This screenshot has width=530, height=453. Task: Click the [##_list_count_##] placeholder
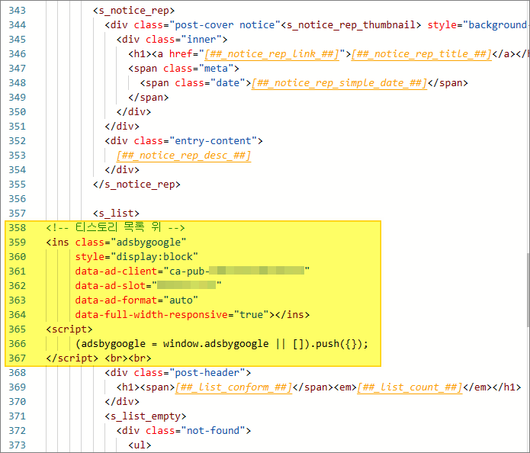click(x=410, y=387)
